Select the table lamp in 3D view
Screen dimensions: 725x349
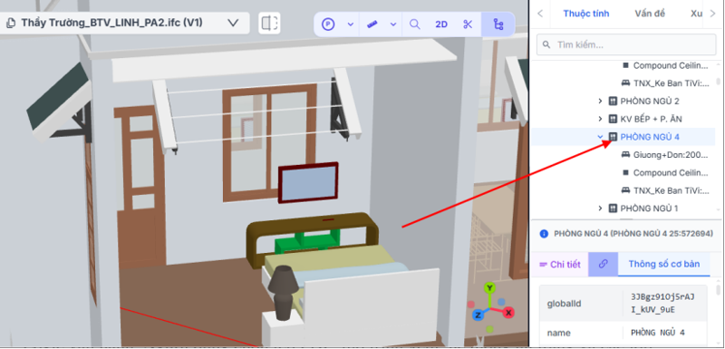coord(283,292)
